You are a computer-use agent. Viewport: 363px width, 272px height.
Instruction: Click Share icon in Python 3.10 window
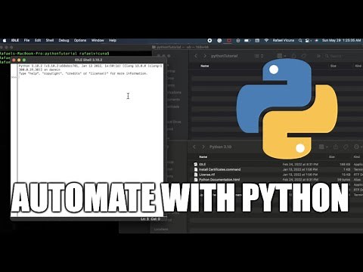pos(336,147)
